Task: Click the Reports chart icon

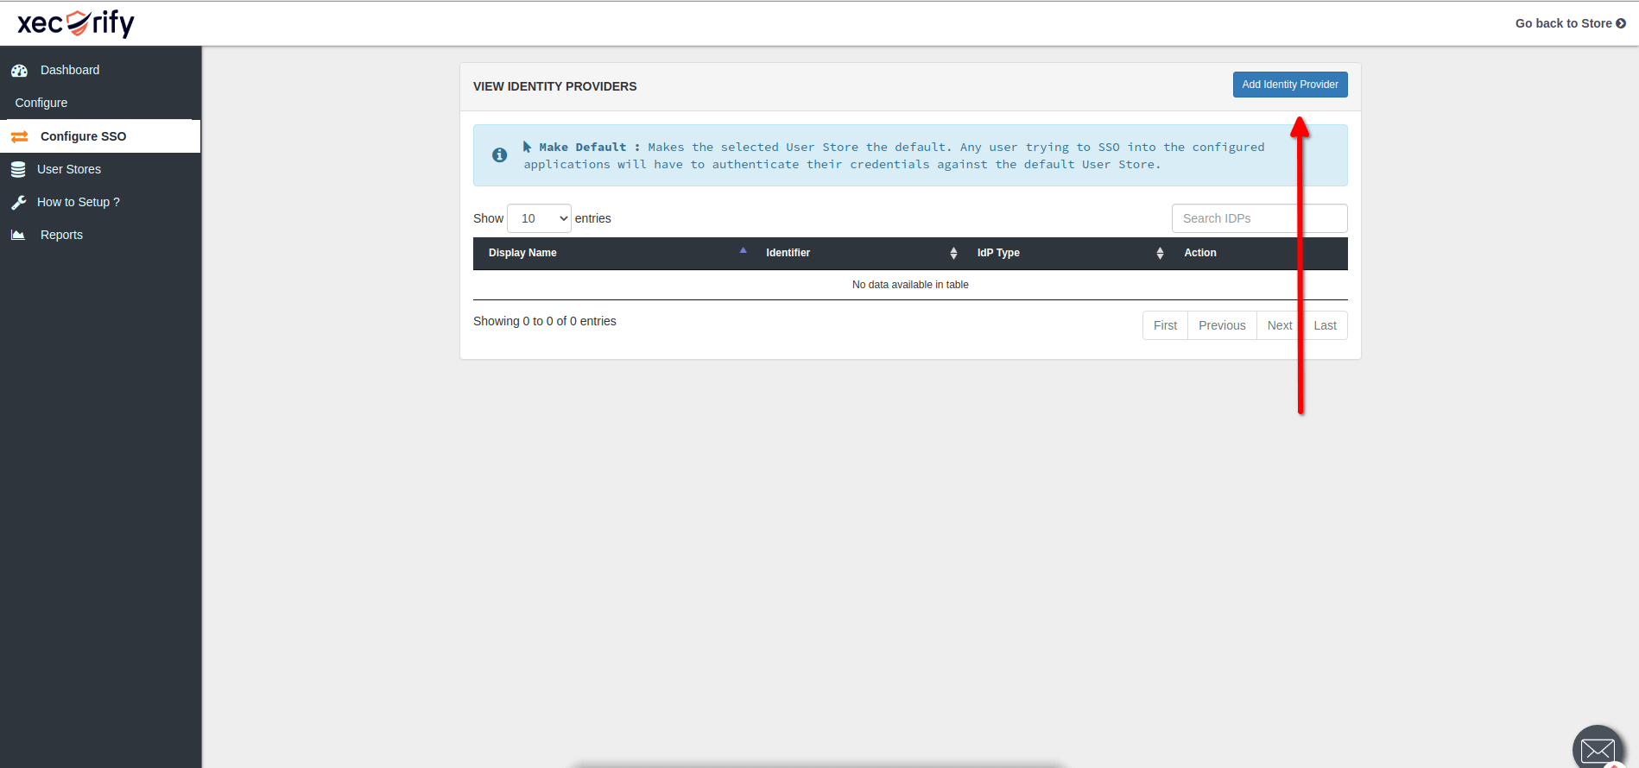Action: point(18,235)
